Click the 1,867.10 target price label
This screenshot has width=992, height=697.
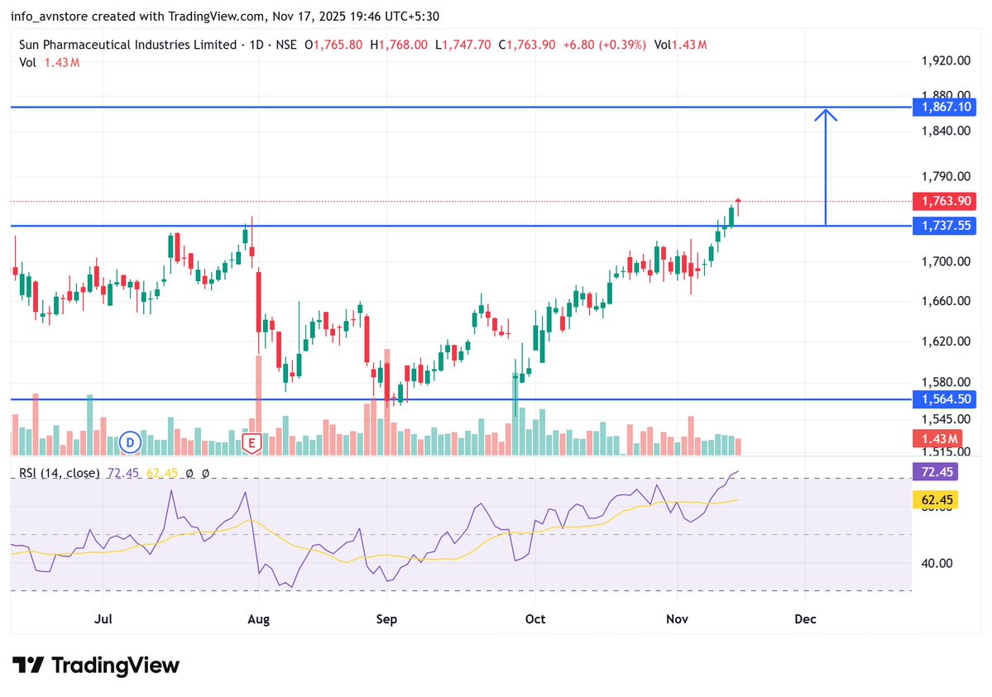coord(945,107)
